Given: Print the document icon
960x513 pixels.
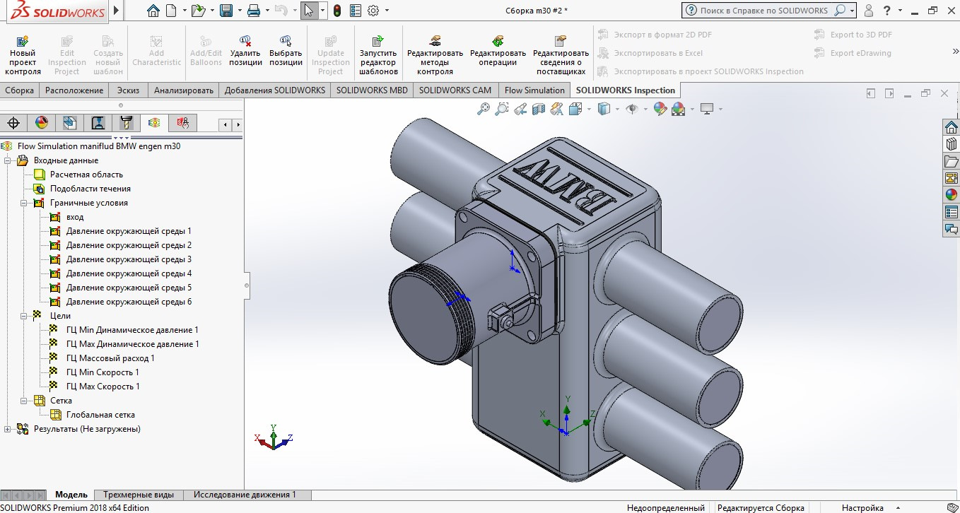Looking at the screenshot, I should click(x=254, y=11).
